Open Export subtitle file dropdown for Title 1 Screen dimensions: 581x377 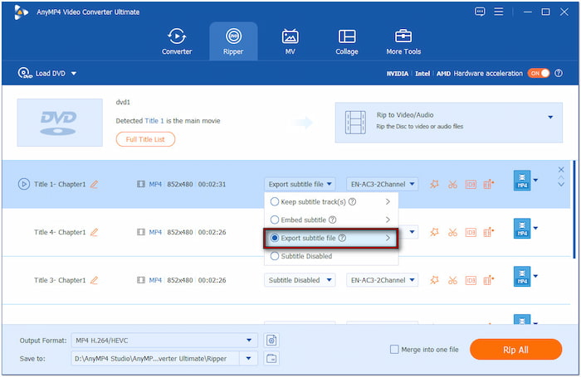tap(300, 184)
